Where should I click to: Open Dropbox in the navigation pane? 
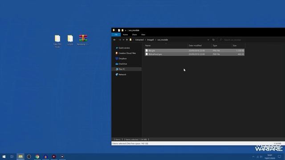click(x=121, y=58)
